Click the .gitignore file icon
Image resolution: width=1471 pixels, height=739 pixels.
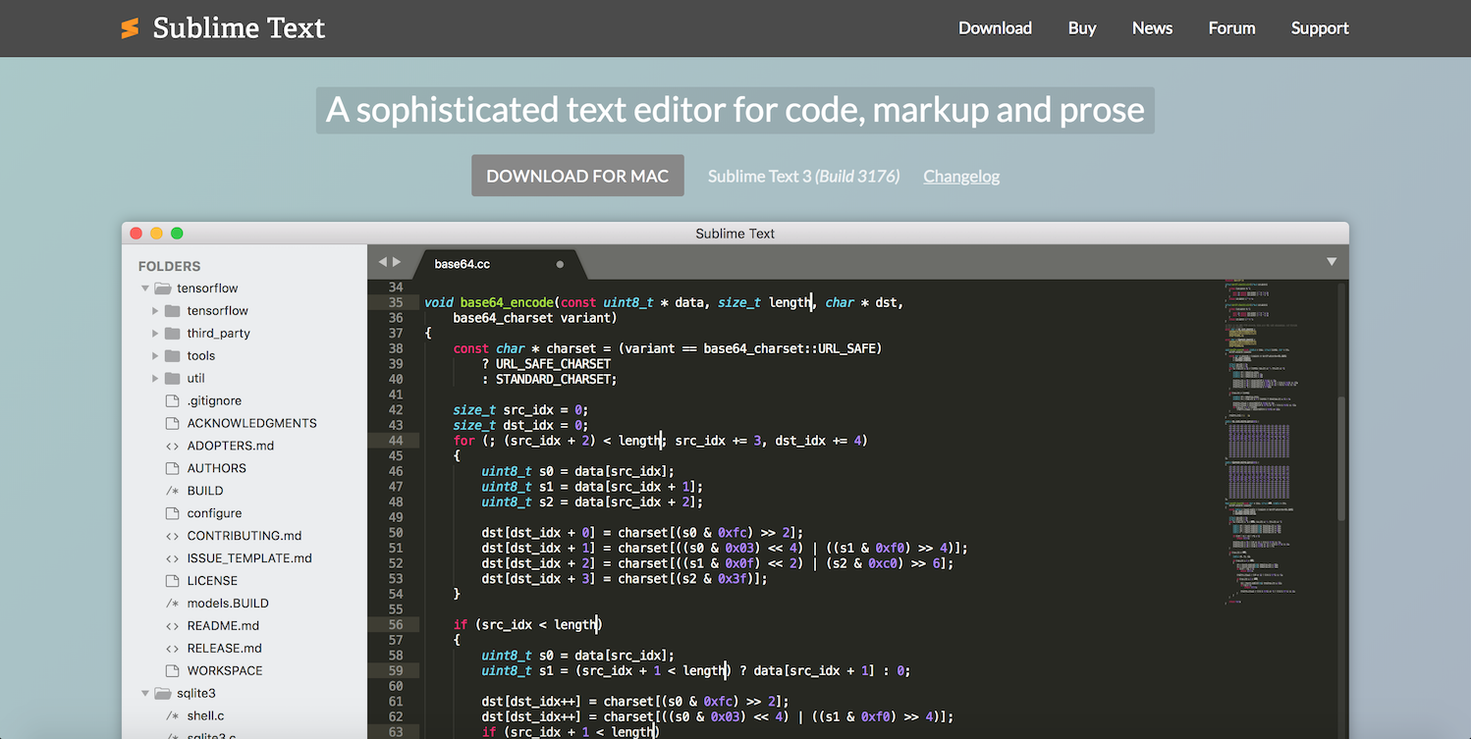pos(172,401)
